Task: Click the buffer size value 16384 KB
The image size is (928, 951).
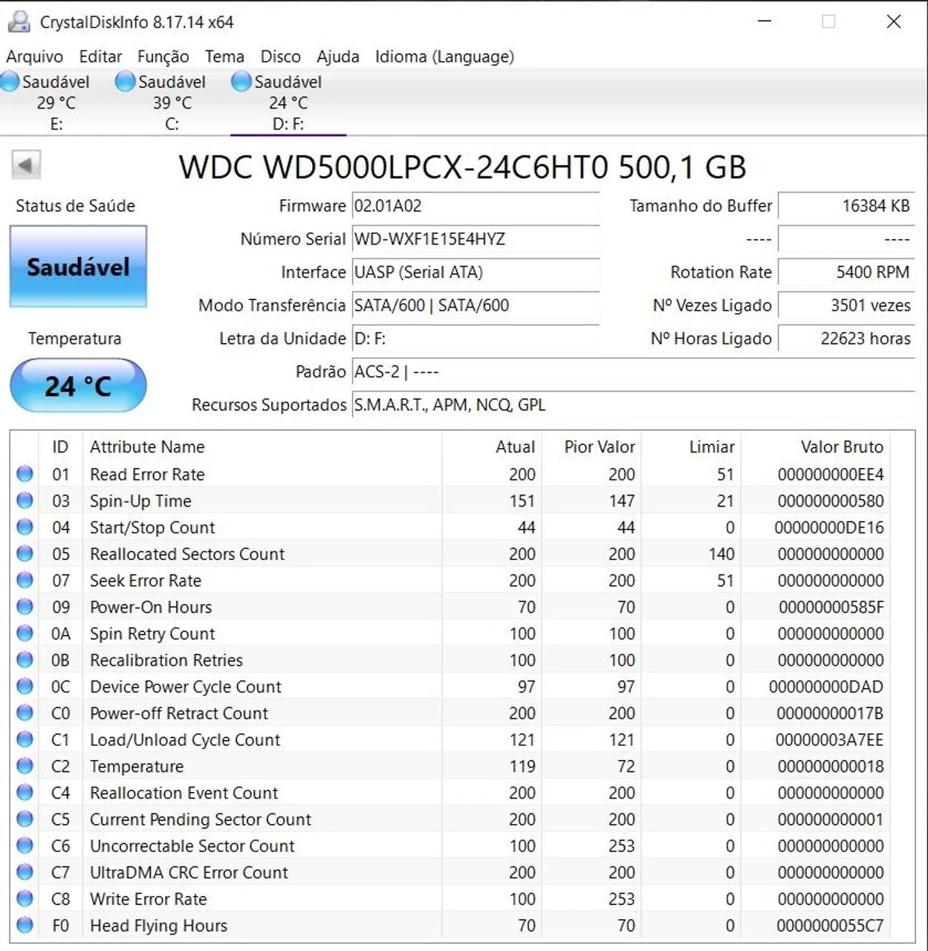Action: coord(846,206)
